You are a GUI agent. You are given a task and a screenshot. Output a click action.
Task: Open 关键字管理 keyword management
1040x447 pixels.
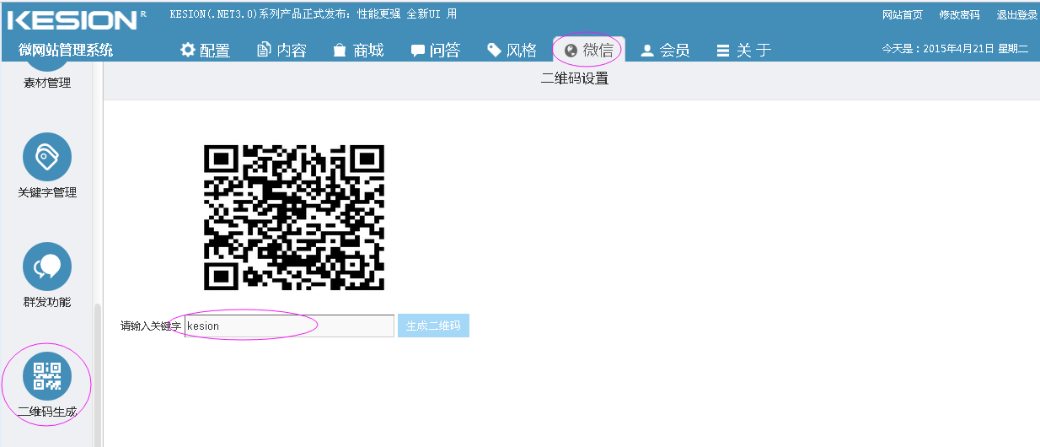[47, 165]
